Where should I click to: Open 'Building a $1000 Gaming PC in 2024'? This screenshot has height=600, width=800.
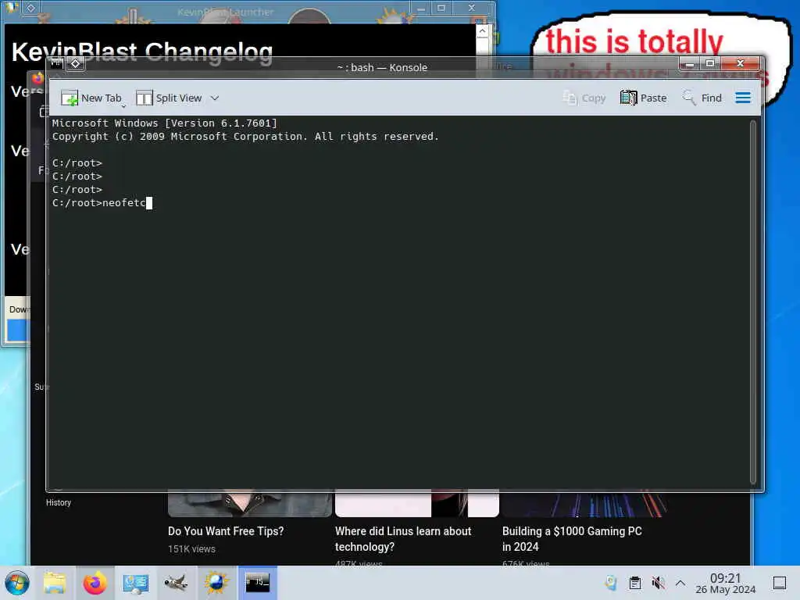click(x=572, y=539)
